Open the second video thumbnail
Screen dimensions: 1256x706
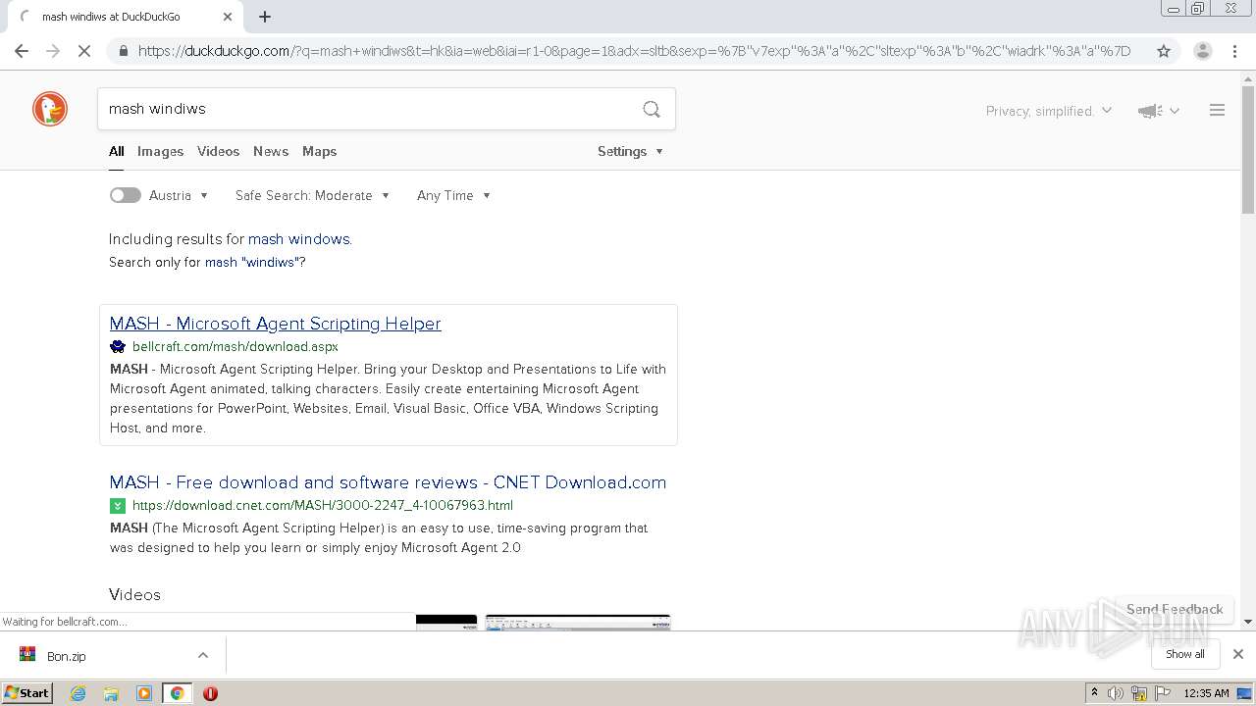coord(578,622)
